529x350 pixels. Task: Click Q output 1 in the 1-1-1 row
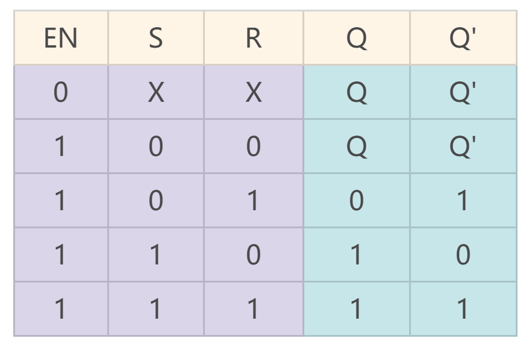click(357, 309)
